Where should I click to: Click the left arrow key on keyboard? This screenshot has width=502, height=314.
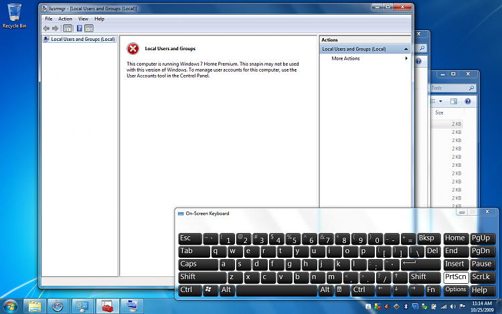pos(384,290)
